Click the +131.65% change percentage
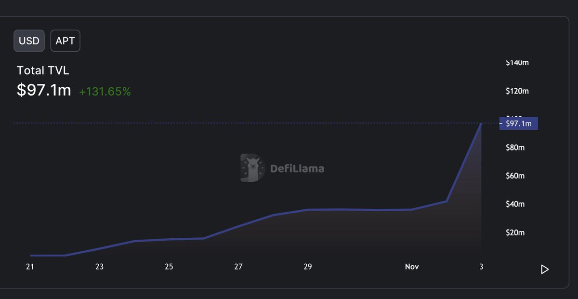The height and width of the screenshot is (299, 578). pos(105,92)
